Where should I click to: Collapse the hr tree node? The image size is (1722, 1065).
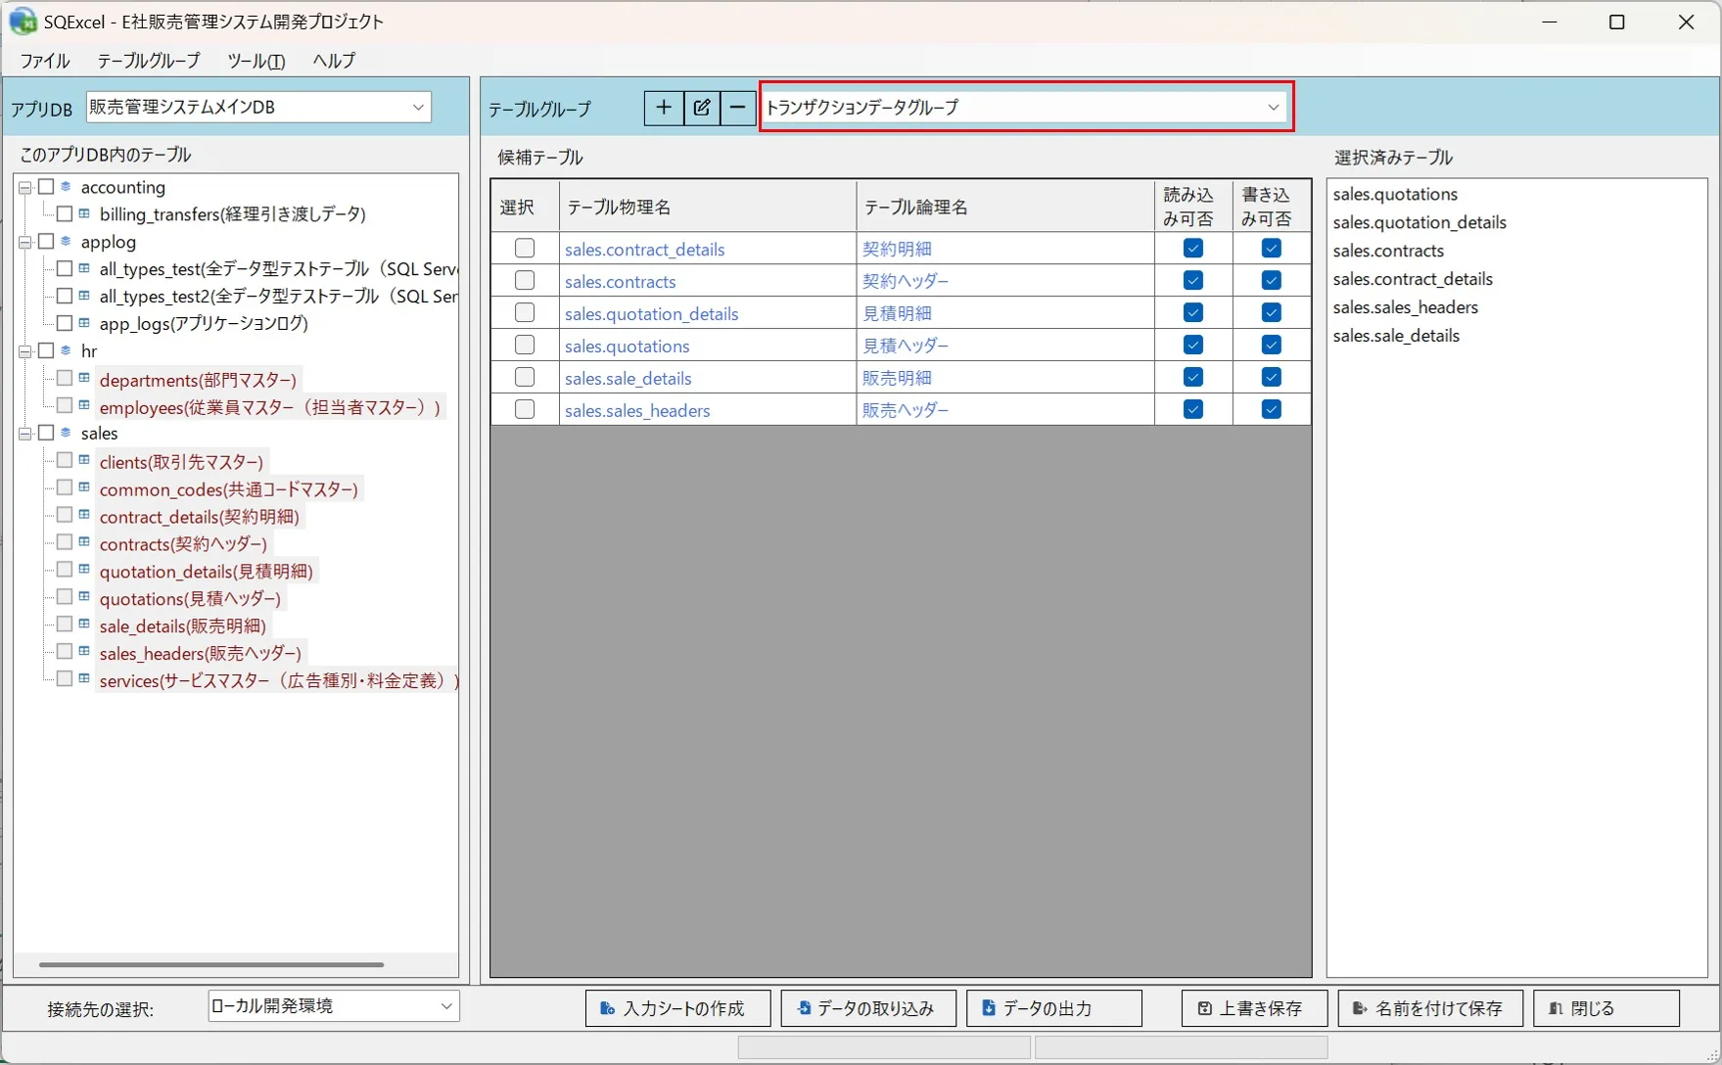click(x=25, y=350)
